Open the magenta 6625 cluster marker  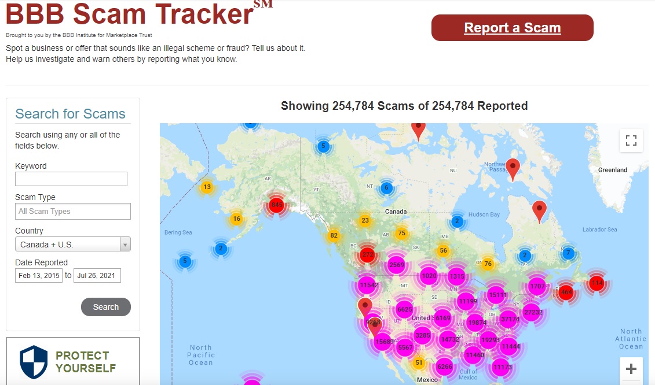tap(404, 309)
